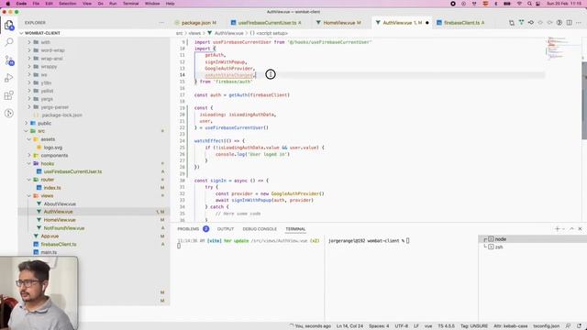Screen dimensions: 587x330
Task: Click the editor vertical scrollbar
Action: [584, 100]
